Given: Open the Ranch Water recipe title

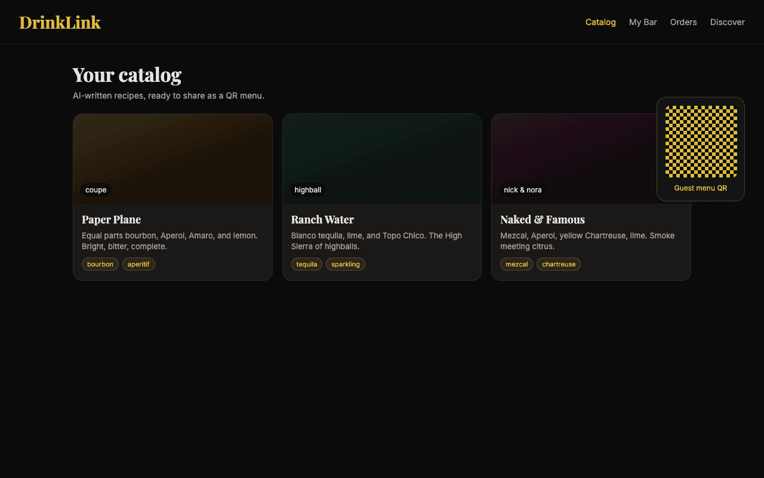Looking at the screenshot, I should (x=322, y=219).
